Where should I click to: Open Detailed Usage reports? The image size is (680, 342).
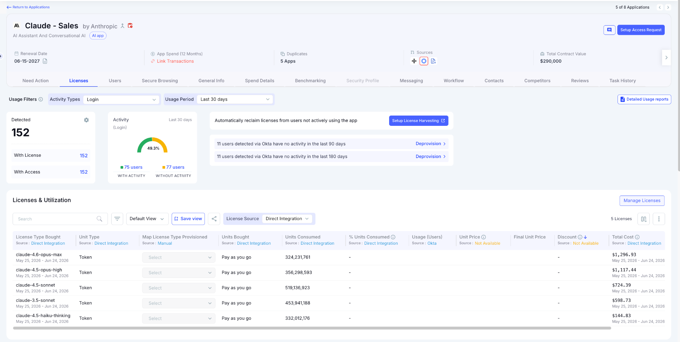(x=644, y=99)
